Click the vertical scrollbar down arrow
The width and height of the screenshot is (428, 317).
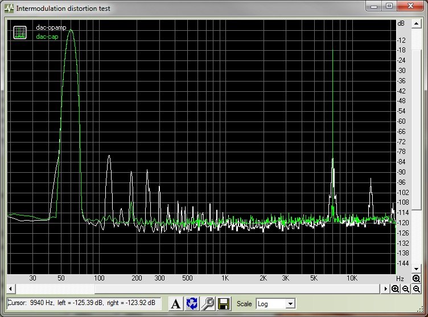[416, 270]
